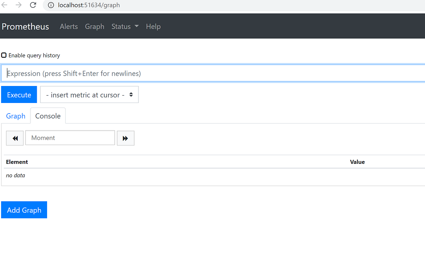Click the page reload icon in browser
Image resolution: width=425 pixels, height=253 pixels.
[33, 5]
